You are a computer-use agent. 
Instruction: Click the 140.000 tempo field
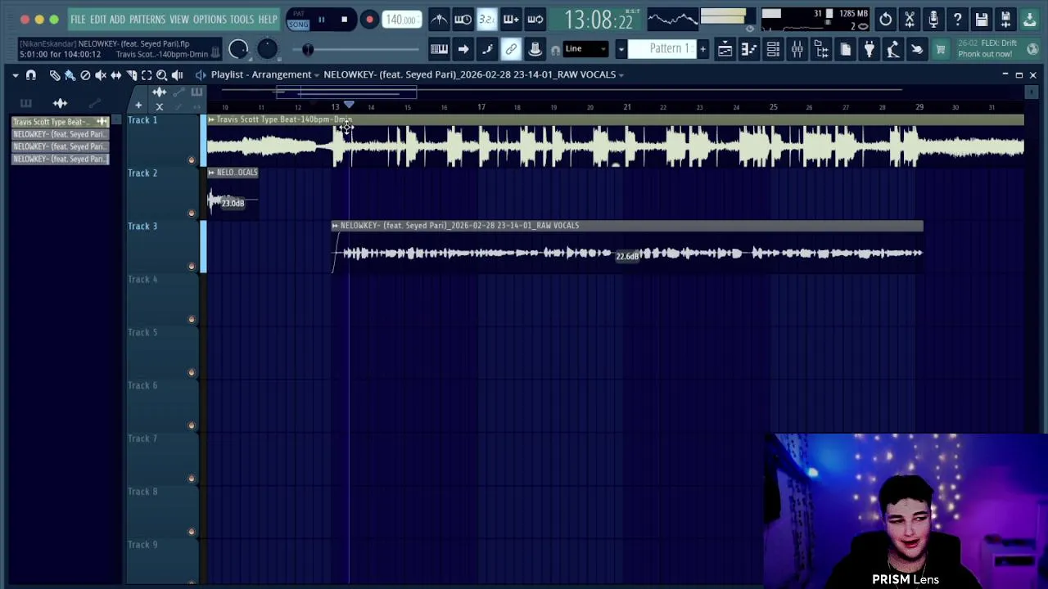(x=400, y=19)
